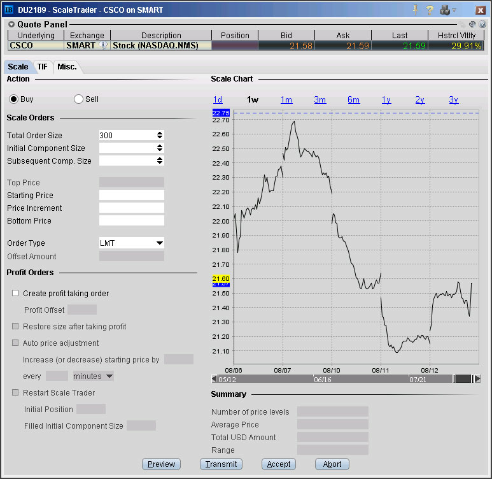Switch to the Misc. tab
The image size is (492, 479).
pos(67,67)
